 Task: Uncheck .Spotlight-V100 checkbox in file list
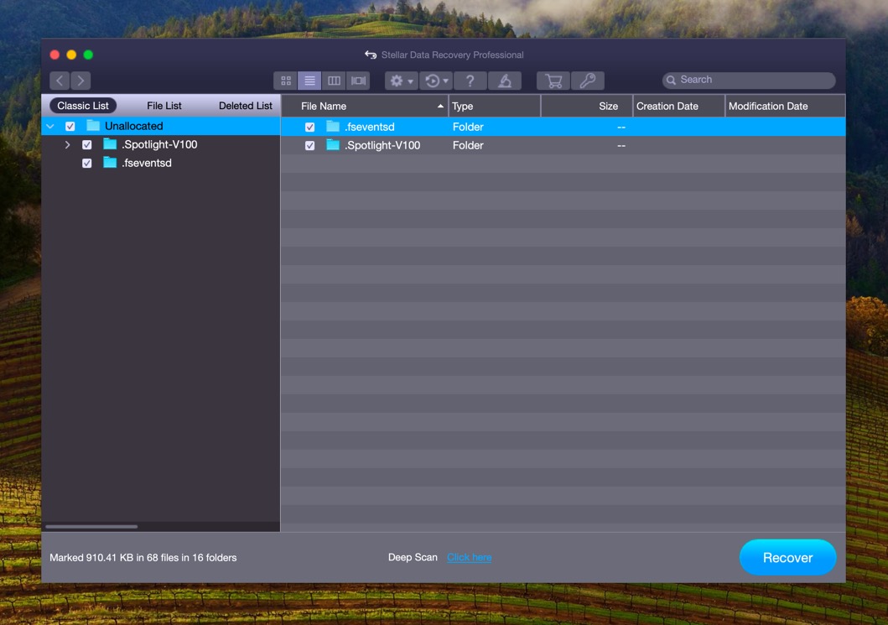click(x=309, y=146)
